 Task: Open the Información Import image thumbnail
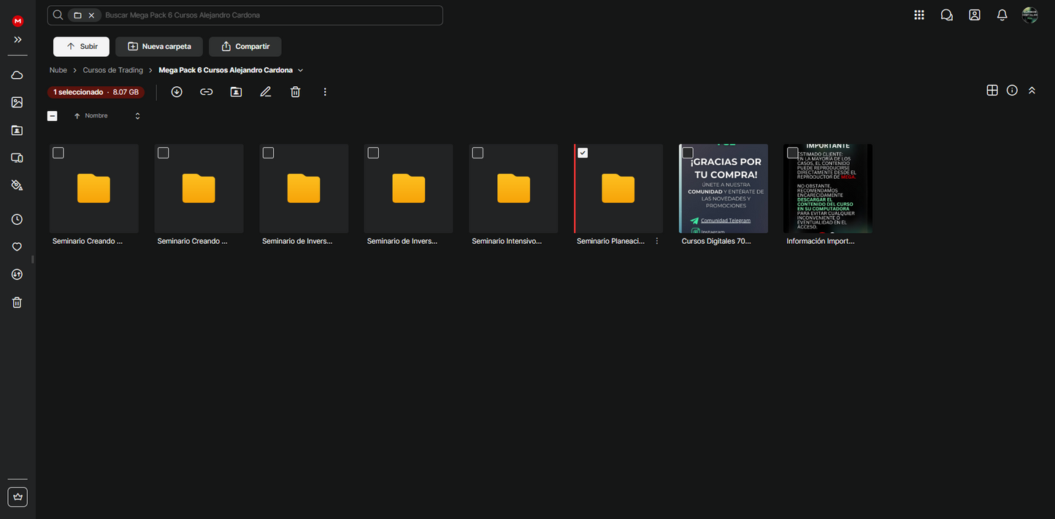(x=828, y=188)
